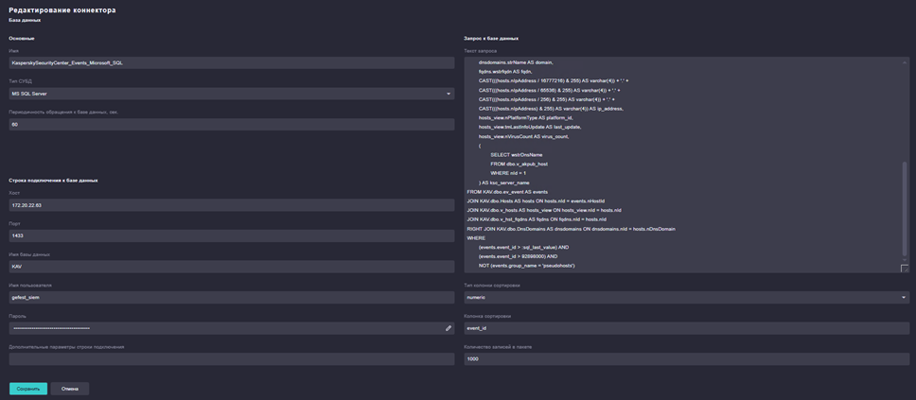This screenshot has width=916, height=400.
Task: Click the line 'JOIN KAV.dbo.Hosts AS hosts'
Action: click(536, 200)
